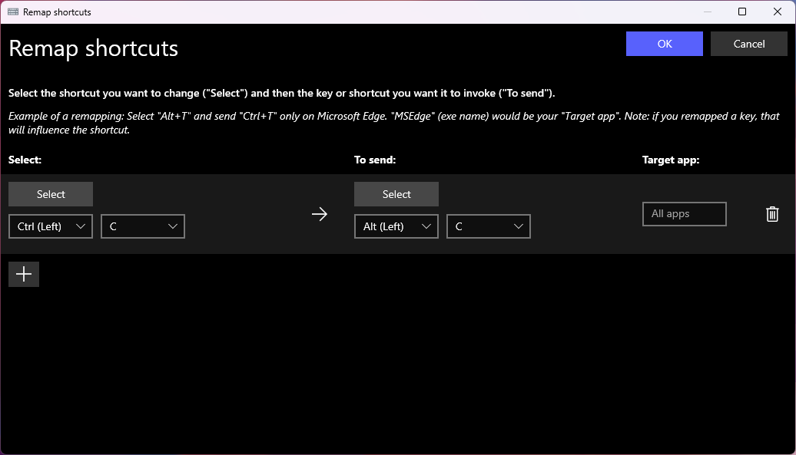The height and width of the screenshot is (455, 796).
Task: Click the Select: column header
Action: coord(25,160)
